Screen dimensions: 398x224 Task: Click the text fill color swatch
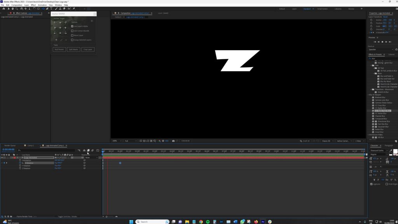click(395, 151)
